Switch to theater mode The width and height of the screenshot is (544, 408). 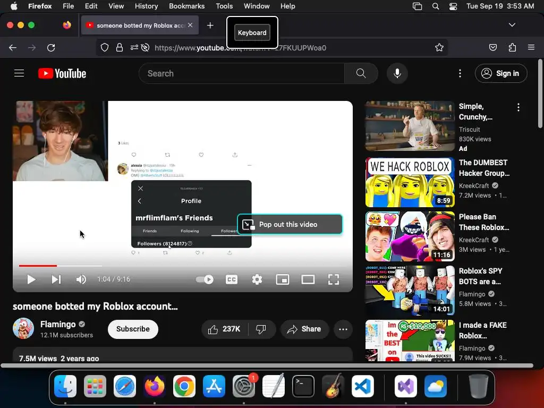pyautogui.click(x=308, y=279)
